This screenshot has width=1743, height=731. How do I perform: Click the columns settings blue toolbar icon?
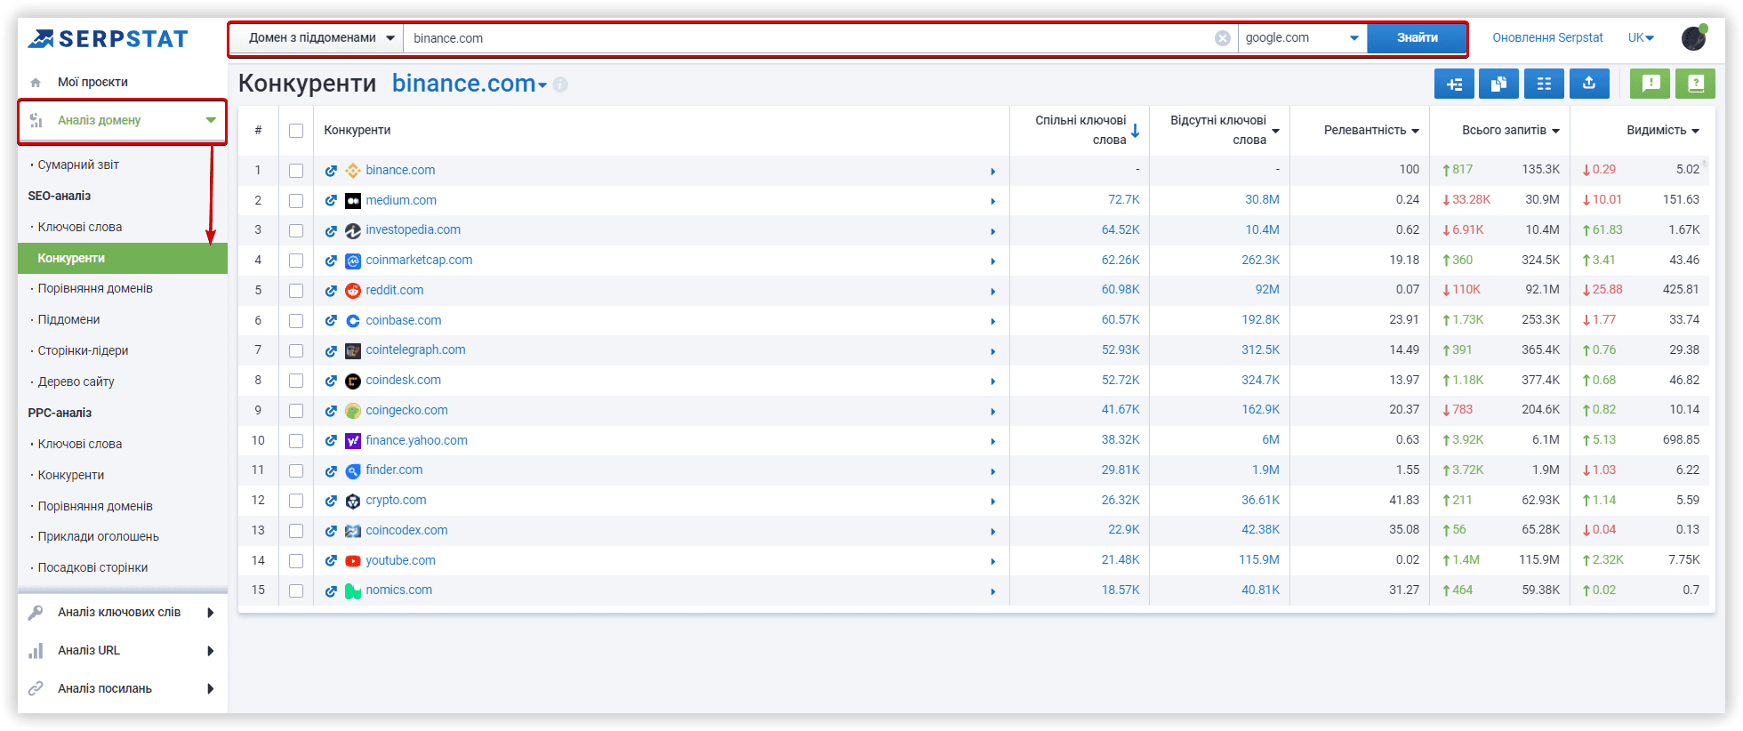click(x=1544, y=84)
